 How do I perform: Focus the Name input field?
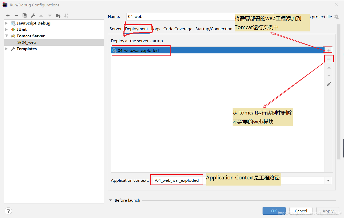pyautogui.click(x=200, y=17)
